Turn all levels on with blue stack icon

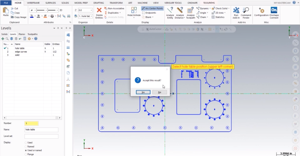[x=12, y=39]
